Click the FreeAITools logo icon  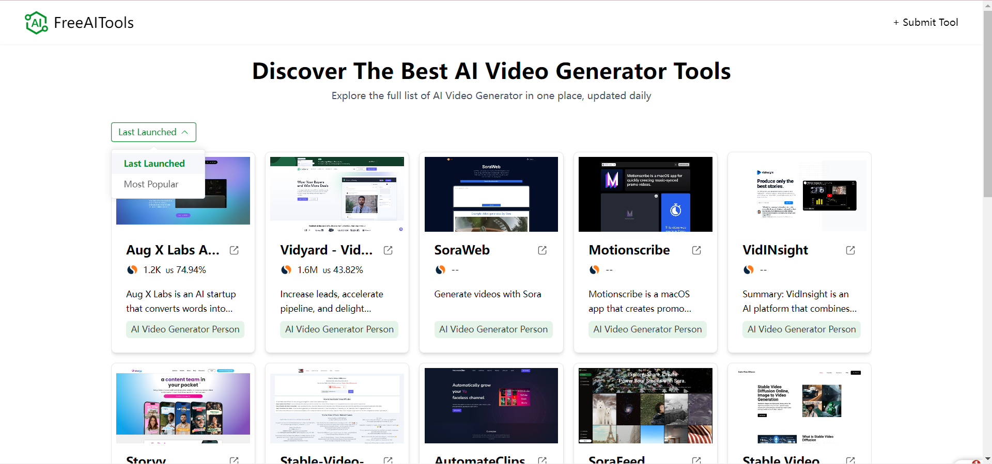point(36,23)
